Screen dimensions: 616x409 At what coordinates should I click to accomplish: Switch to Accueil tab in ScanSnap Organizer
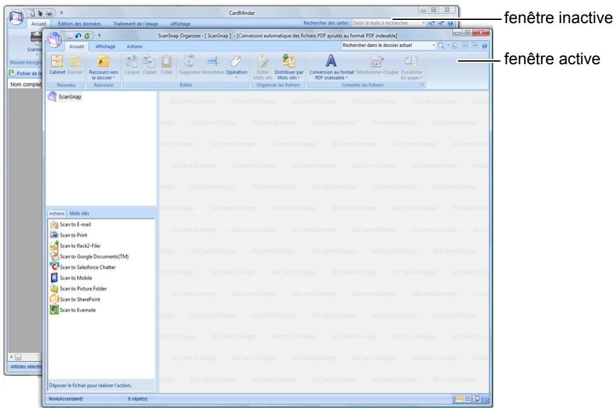76,46
